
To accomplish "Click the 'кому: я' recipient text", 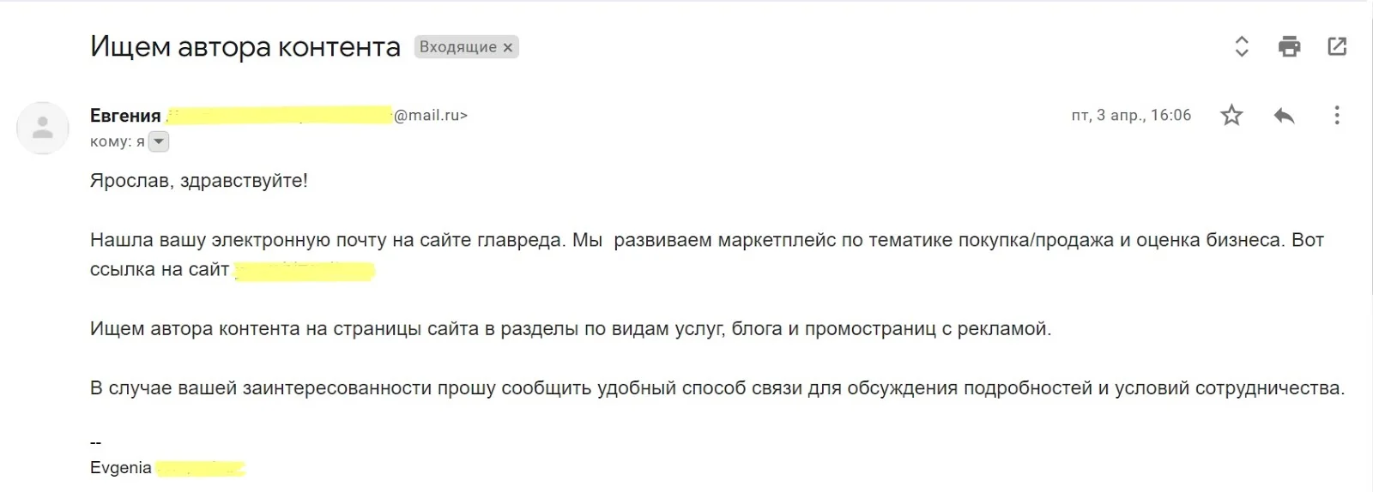I will [117, 142].
